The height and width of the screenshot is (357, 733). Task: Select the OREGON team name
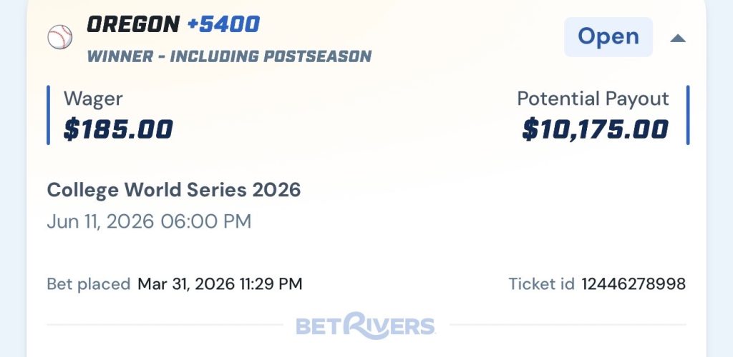(132, 25)
